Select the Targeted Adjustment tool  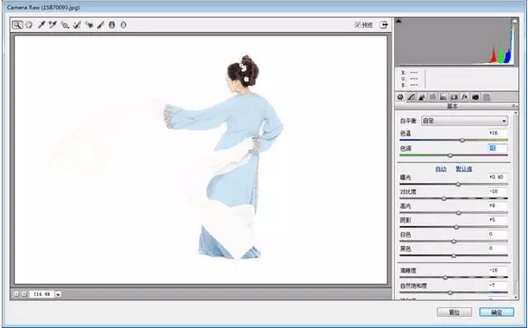[x=65, y=24]
